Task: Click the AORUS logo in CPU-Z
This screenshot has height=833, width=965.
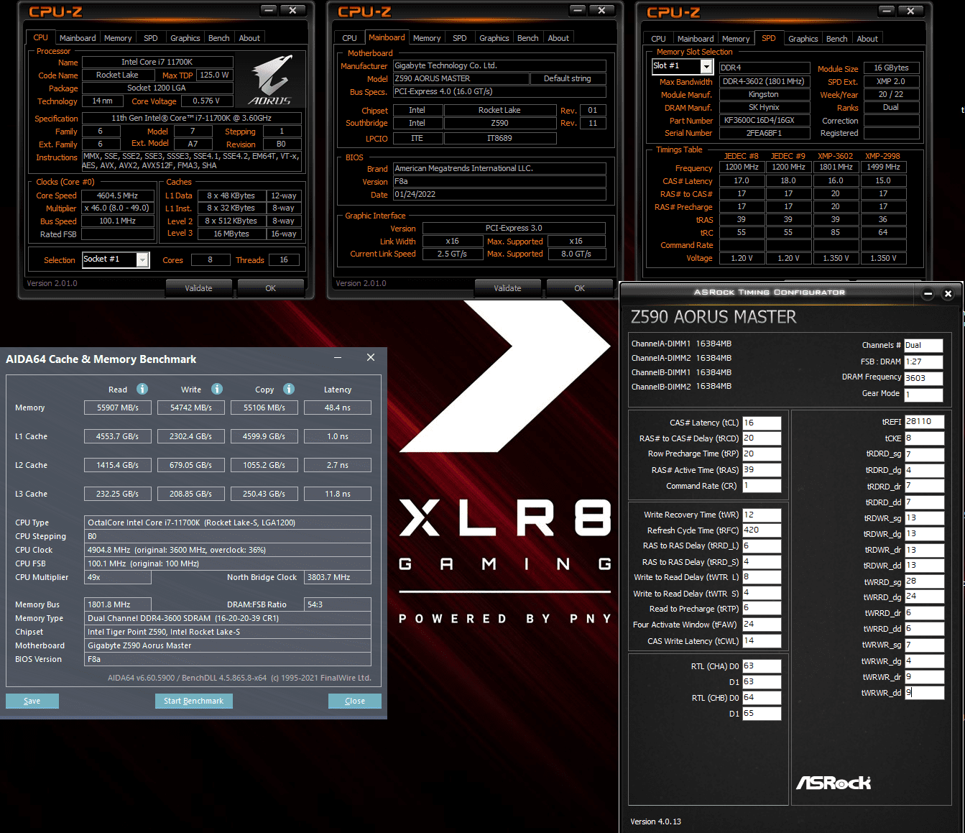Action: tap(270, 80)
